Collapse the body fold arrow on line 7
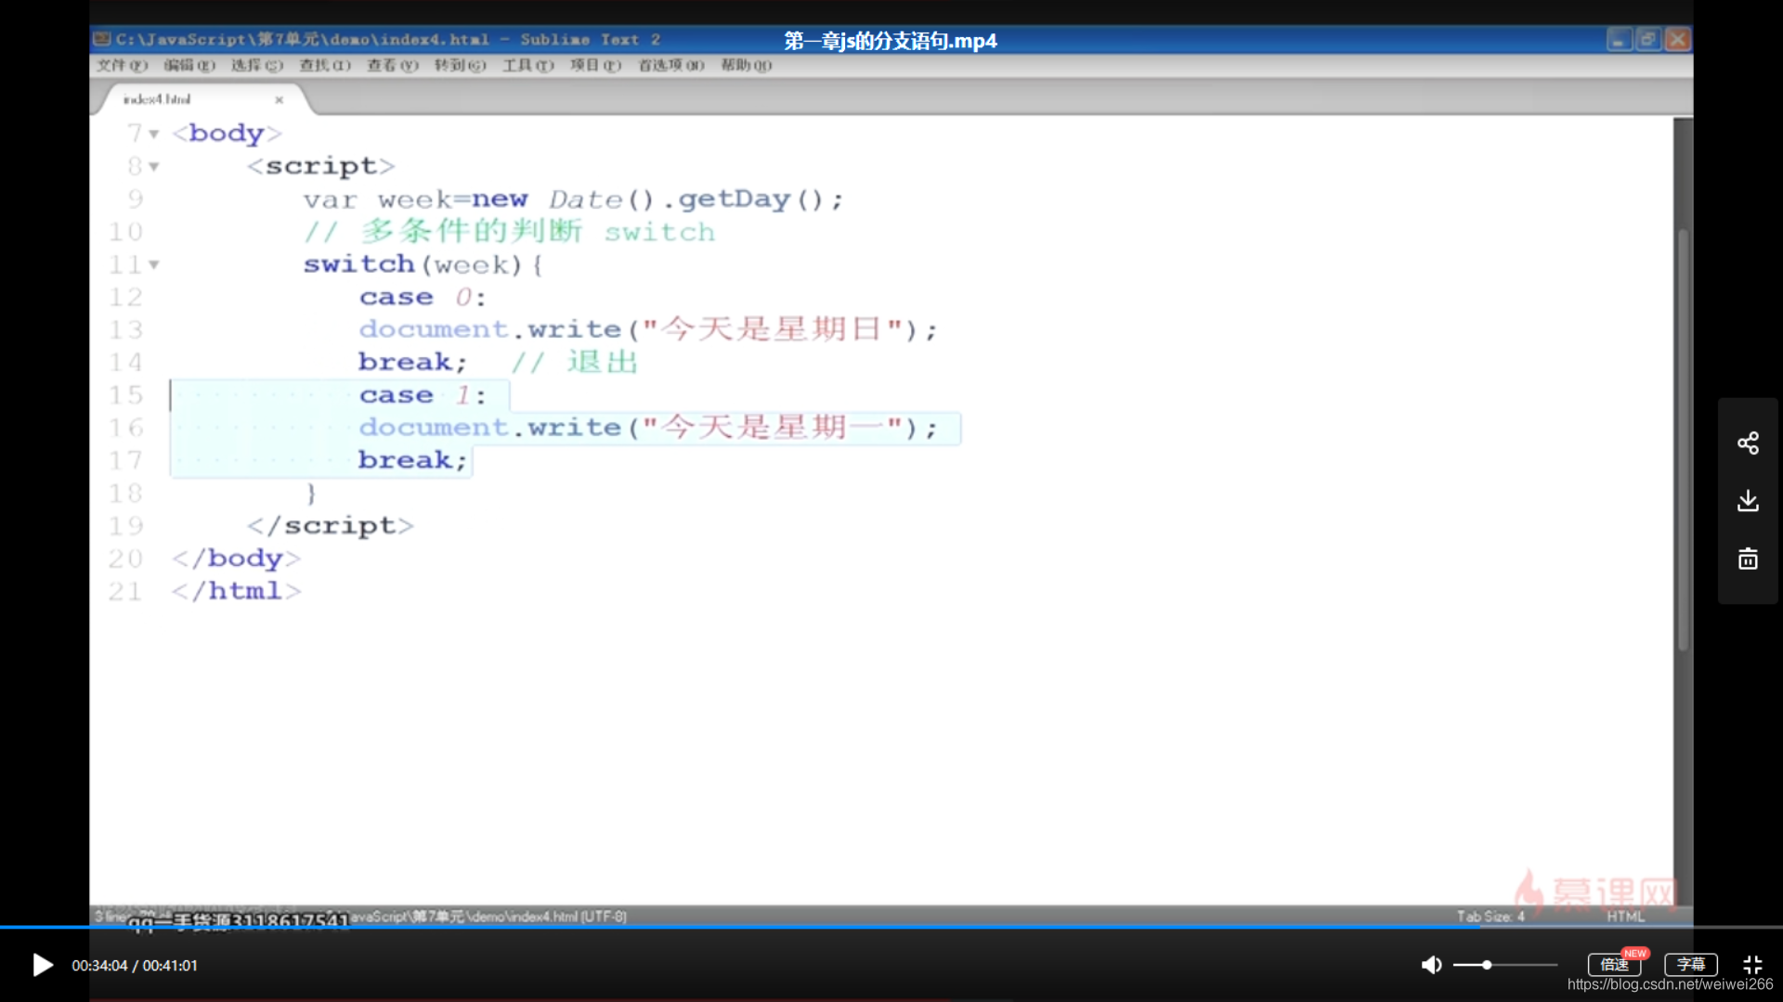This screenshot has height=1002, width=1783. [x=154, y=135]
